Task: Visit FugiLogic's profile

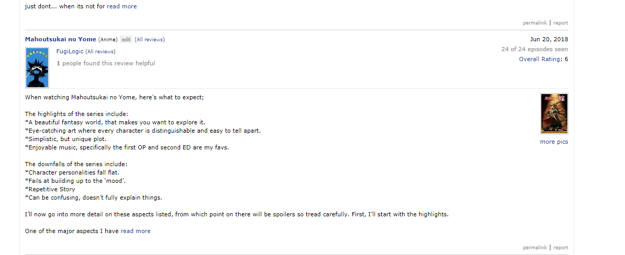Action: [70, 51]
